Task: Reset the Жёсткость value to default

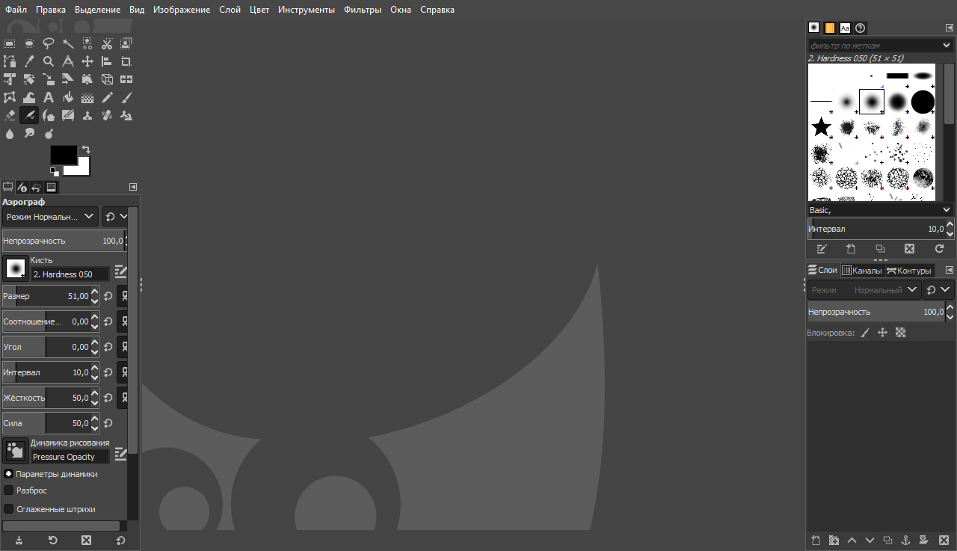Action: (108, 398)
